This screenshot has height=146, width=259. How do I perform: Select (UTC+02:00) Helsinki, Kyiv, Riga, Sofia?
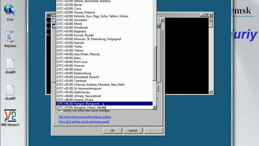pos(104,16)
